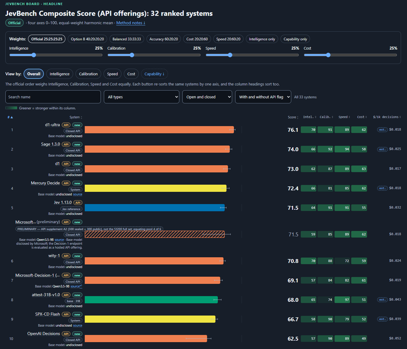Switch View by to Intelligence
This screenshot has width=407, height=349.
coord(60,74)
